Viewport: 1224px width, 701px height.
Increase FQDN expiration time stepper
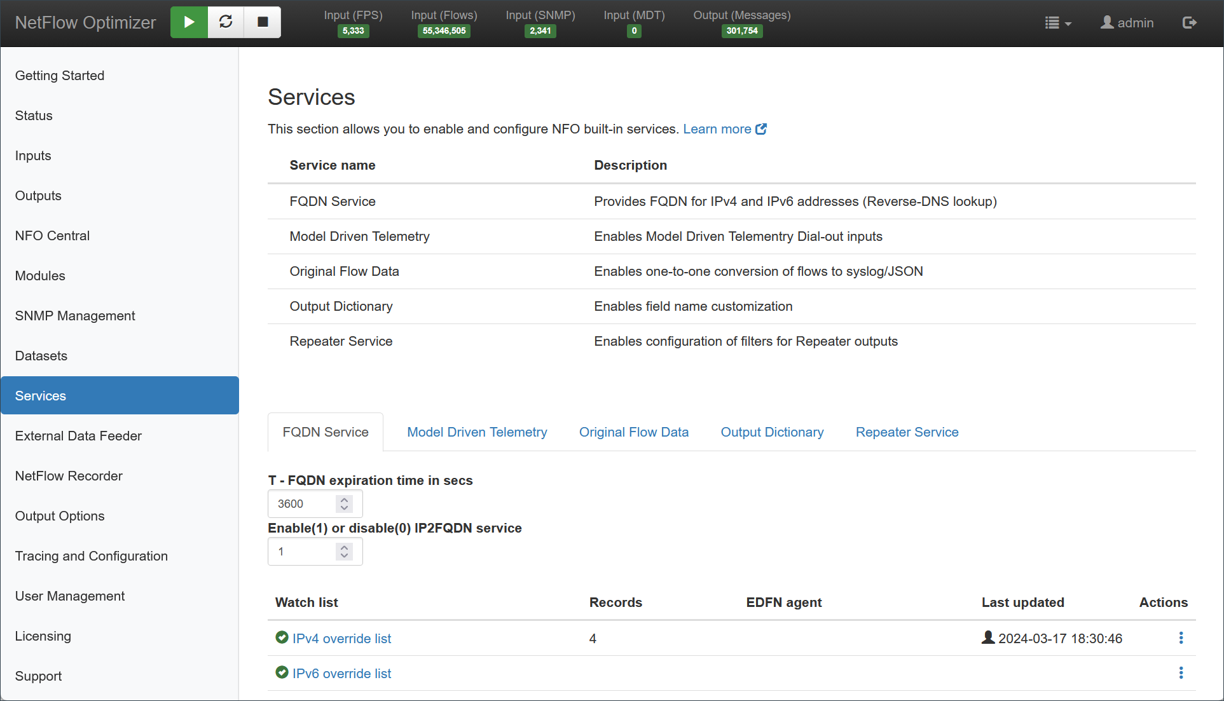344,500
